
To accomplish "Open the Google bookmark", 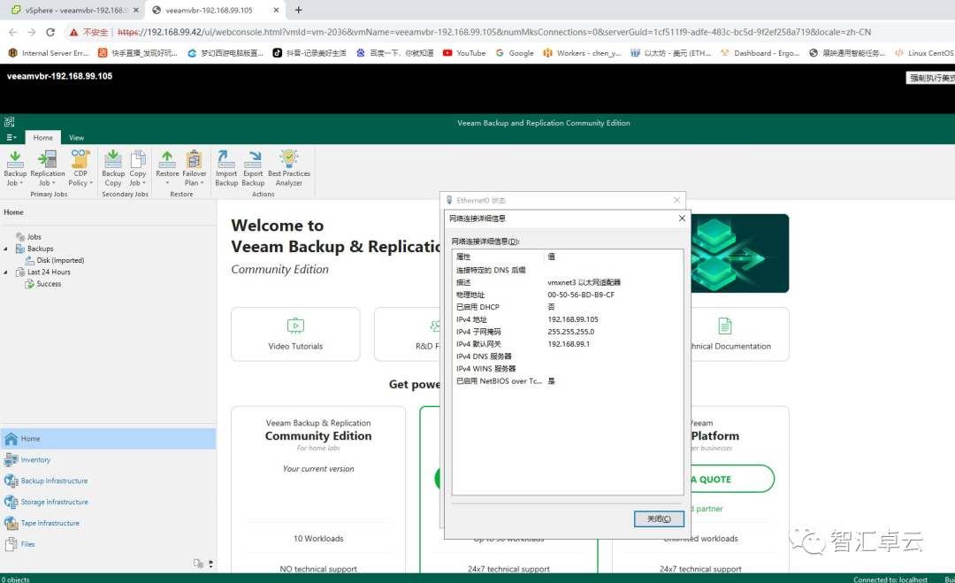I will tap(515, 53).
